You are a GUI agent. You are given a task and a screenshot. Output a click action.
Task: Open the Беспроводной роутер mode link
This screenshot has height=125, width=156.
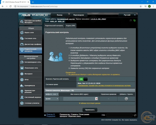[x=66, y=19]
